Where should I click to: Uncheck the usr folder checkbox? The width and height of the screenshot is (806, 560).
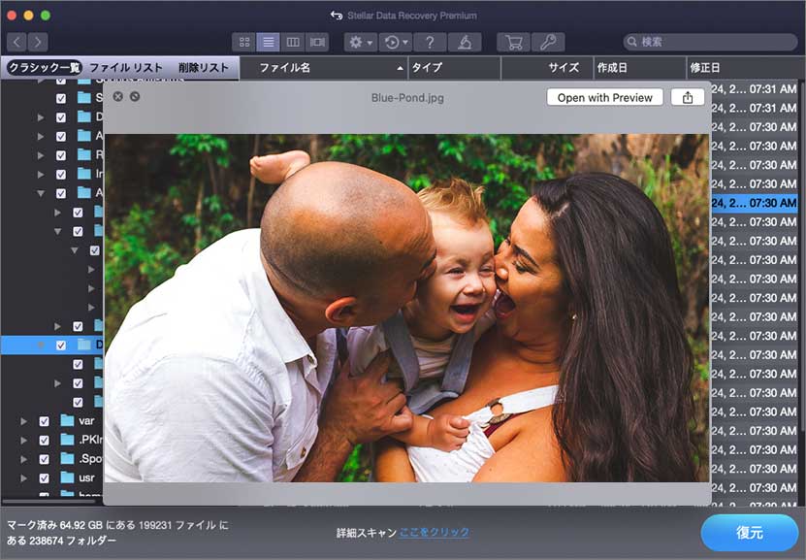coord(44,478)
